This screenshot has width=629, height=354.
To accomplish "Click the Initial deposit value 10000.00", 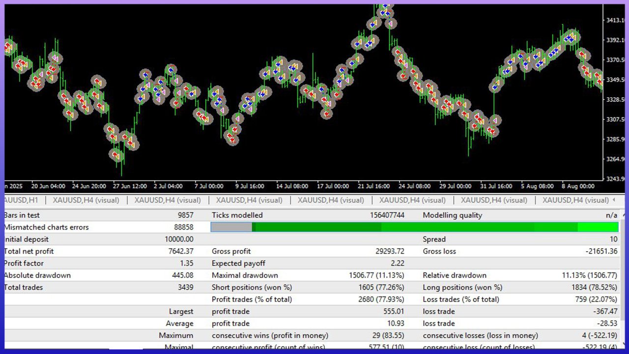I will (x=179, y=239).
